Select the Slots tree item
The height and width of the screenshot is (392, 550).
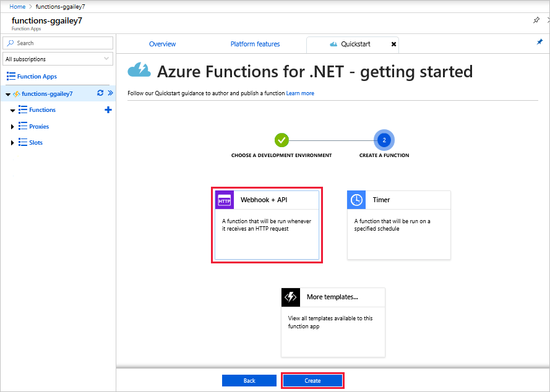(36, 143)
